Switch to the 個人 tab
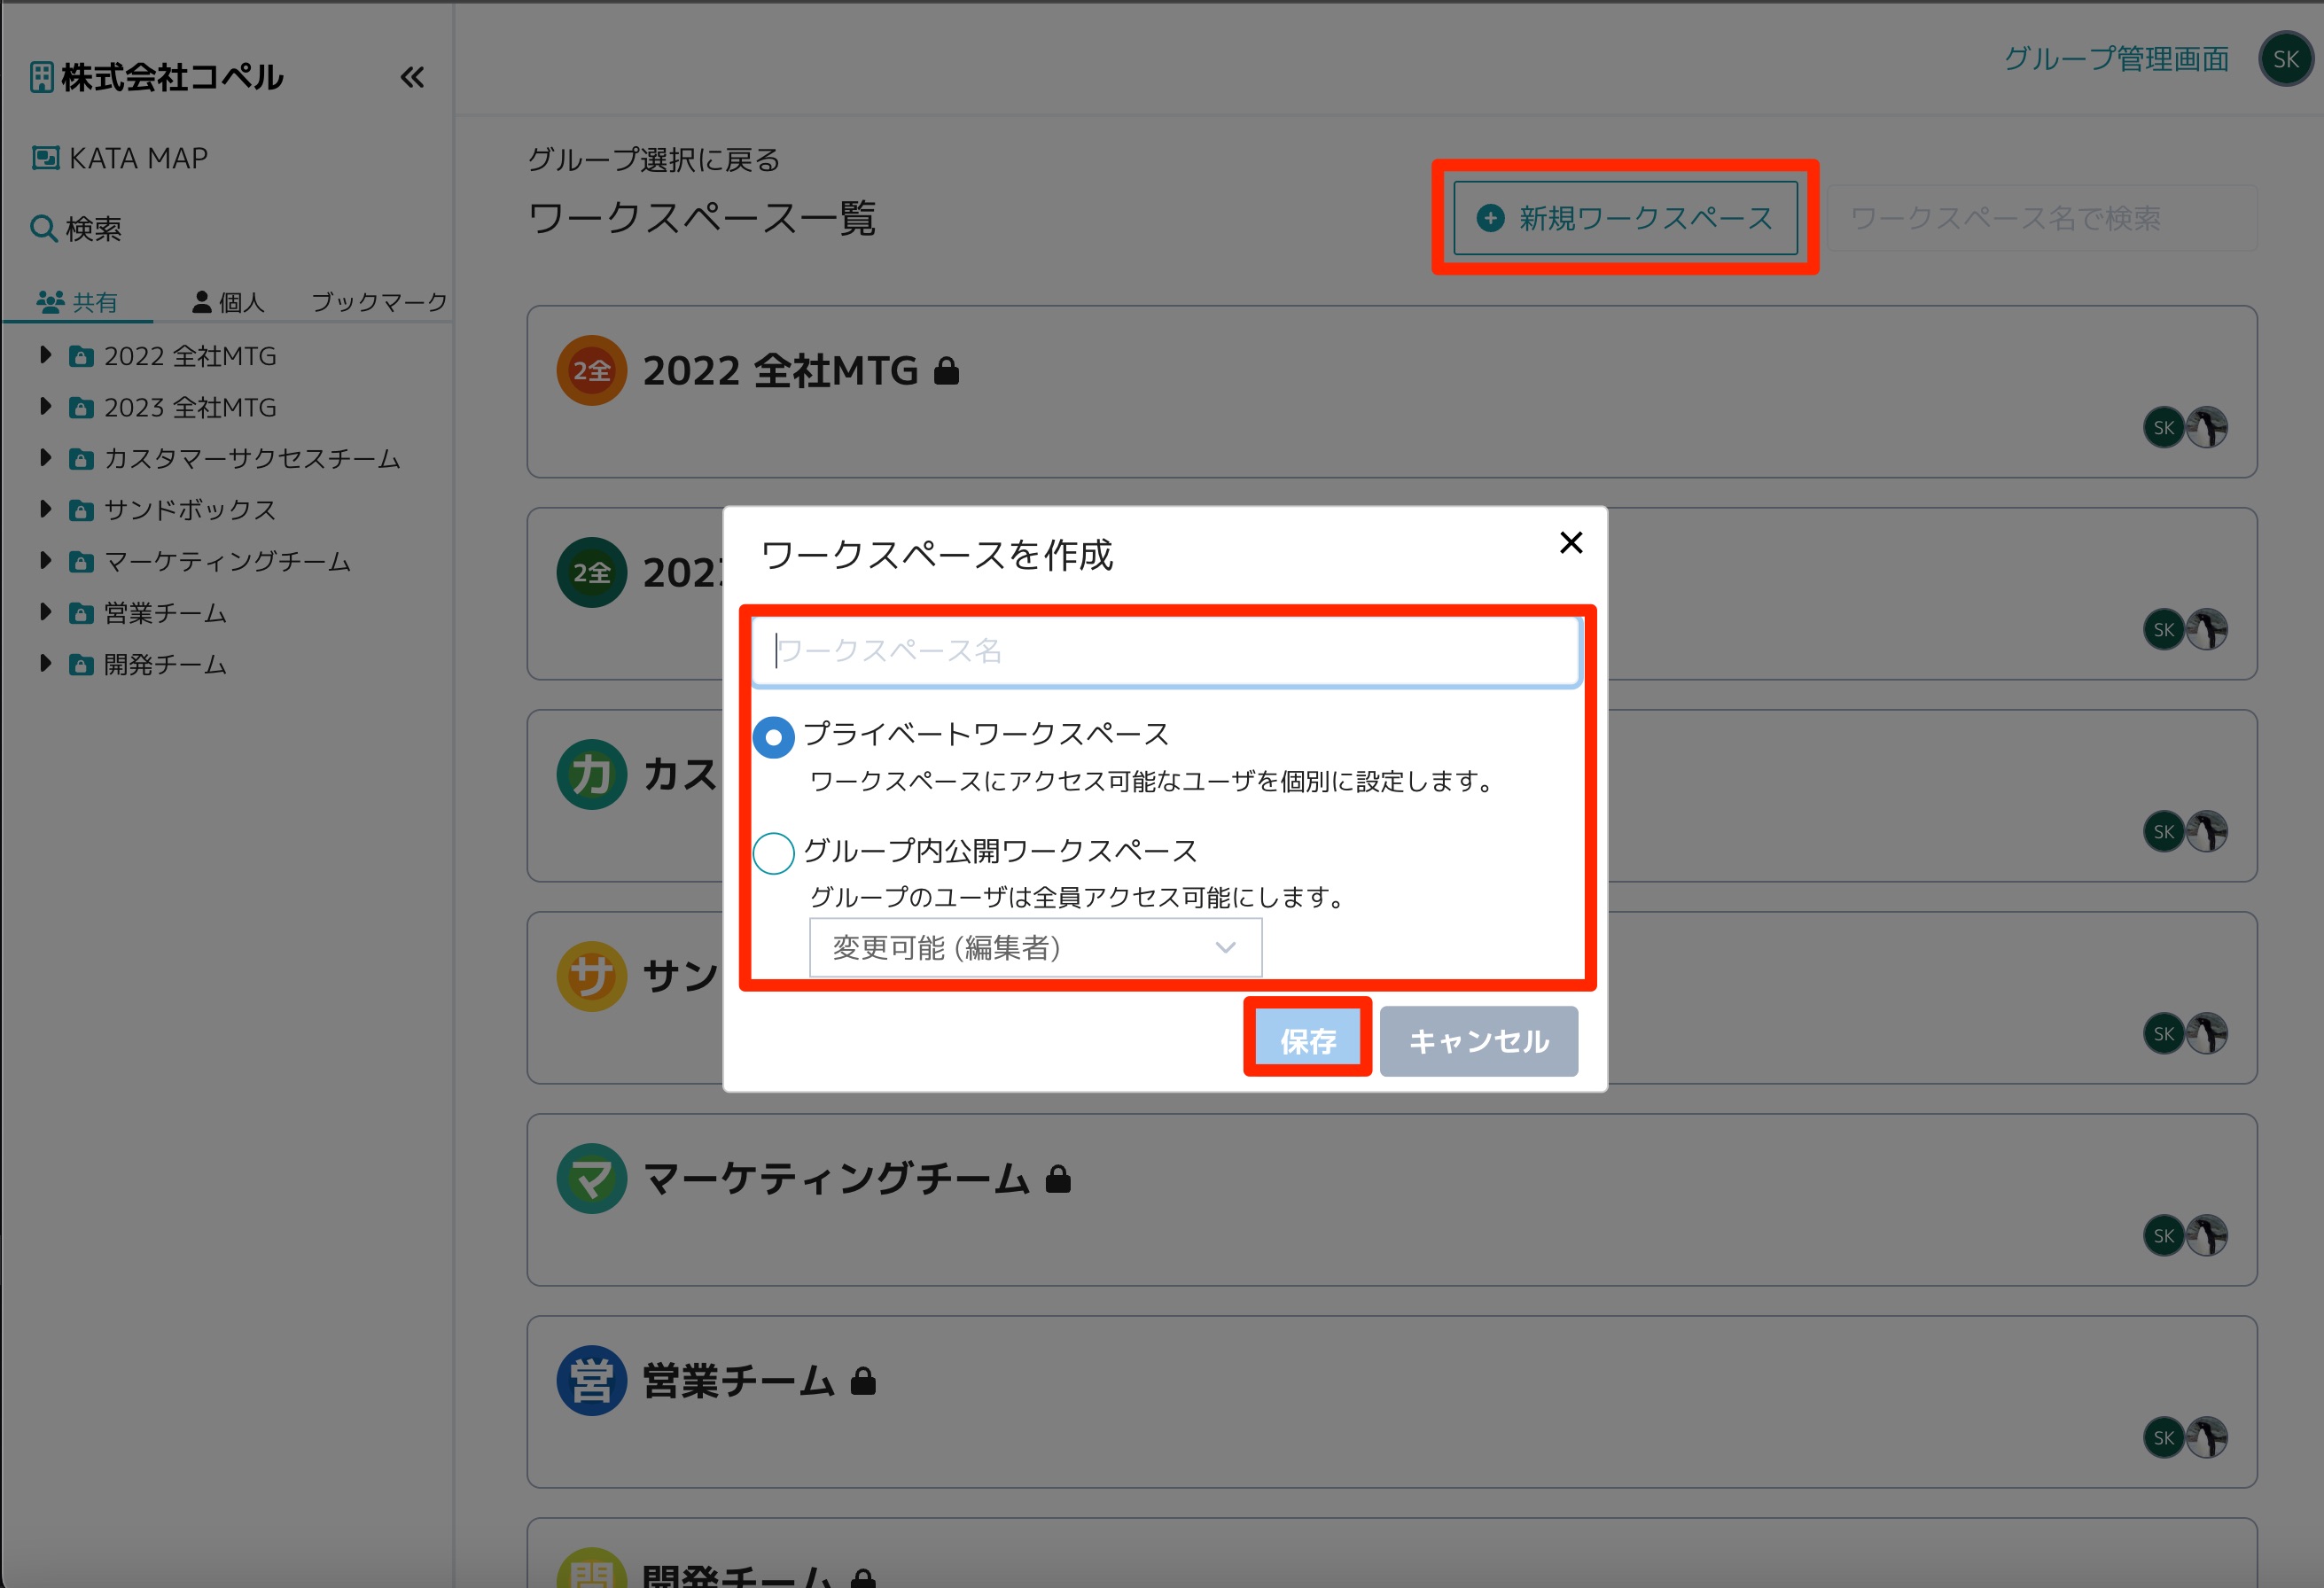 click(228, 302)
